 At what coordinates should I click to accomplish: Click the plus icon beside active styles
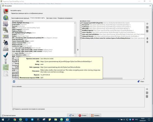(x=147, y=24)
